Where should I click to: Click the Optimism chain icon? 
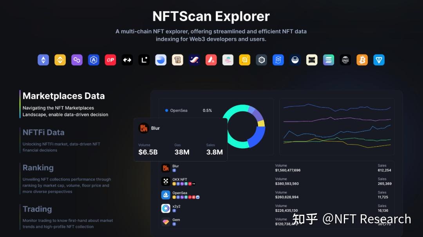110,59
